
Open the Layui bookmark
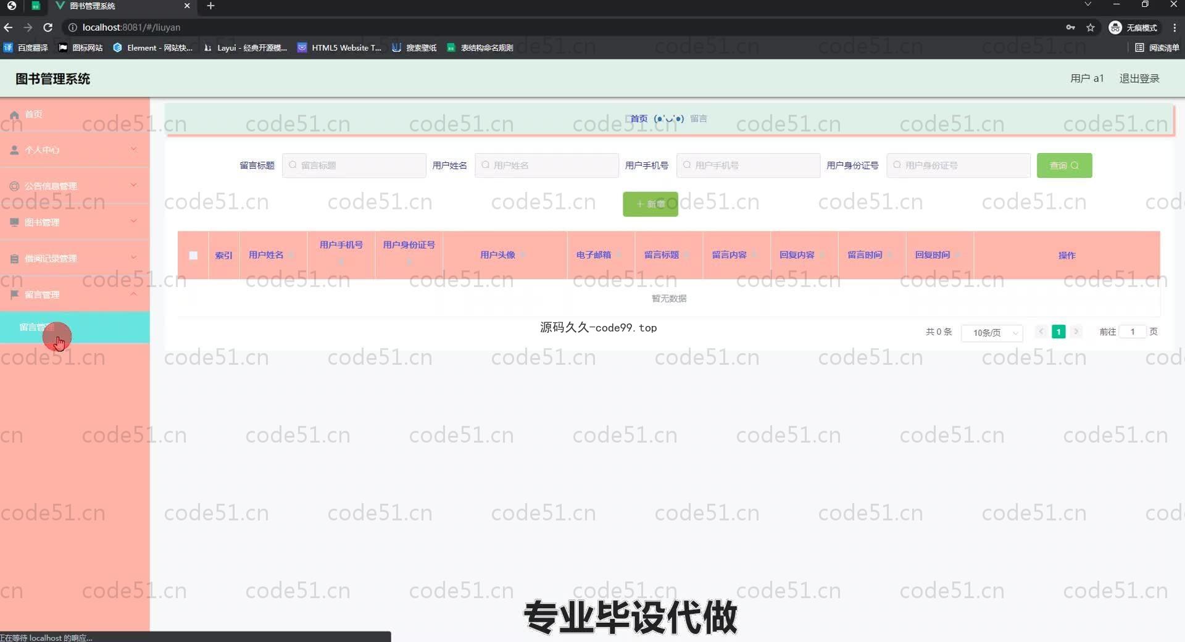[x=246, y=48]
